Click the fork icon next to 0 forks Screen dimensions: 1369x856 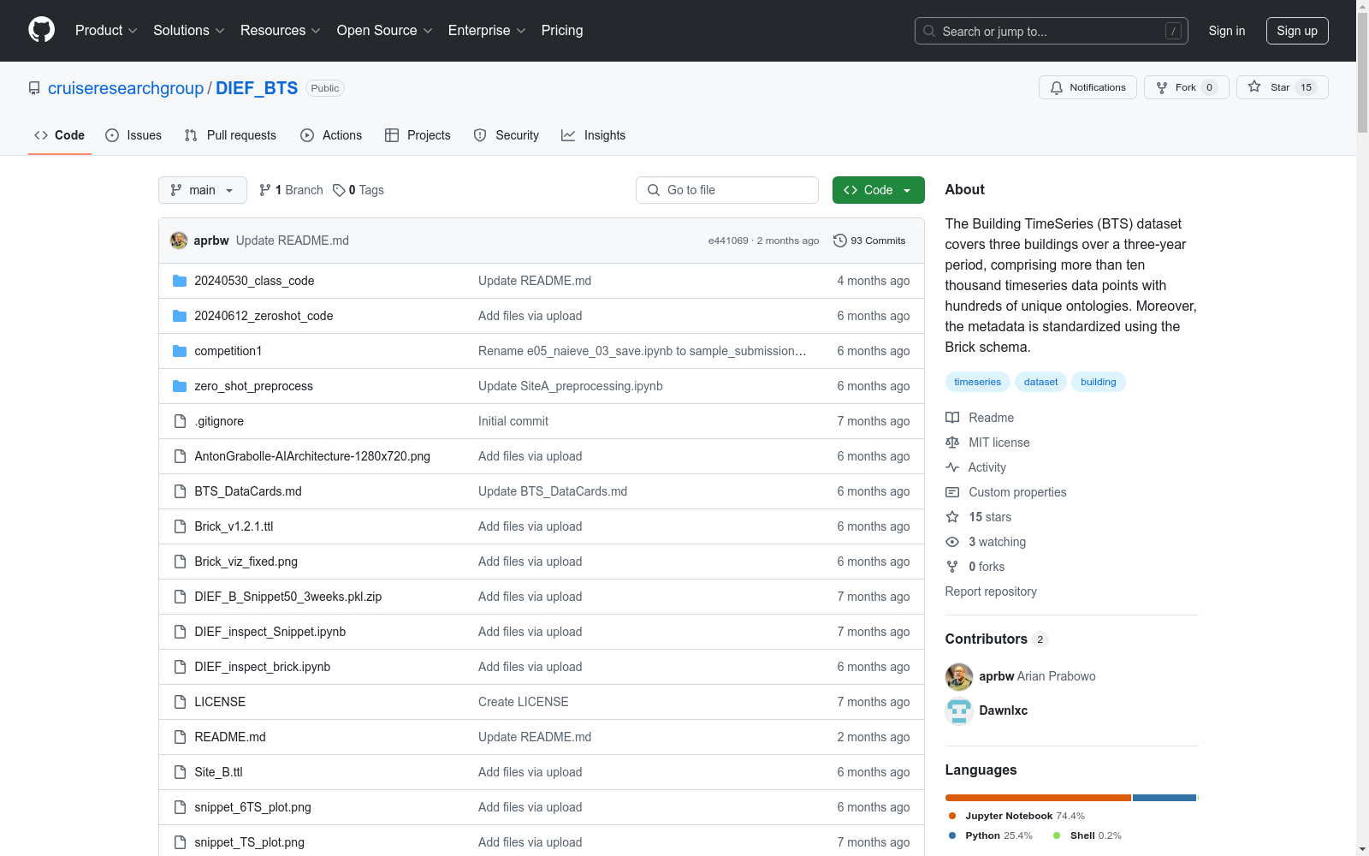click(952, 567)
